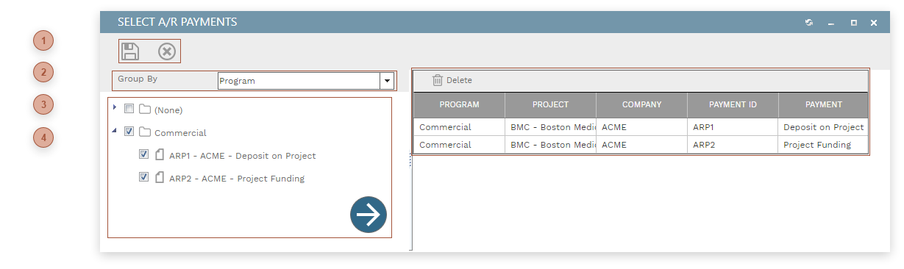Viewport: 904px width, 269px height.
Task: Click the Commercial folder icon
Action: click(x=145, y=132)
